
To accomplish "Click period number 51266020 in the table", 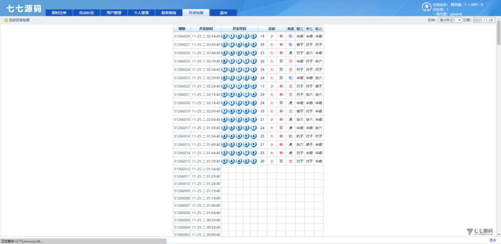I will 182,103.
